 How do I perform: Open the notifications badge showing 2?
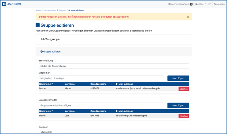pyautogui.click(x=191, y=5)
